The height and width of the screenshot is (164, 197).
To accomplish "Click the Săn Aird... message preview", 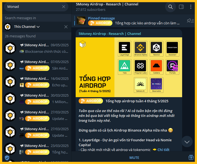I will (60, 68).
